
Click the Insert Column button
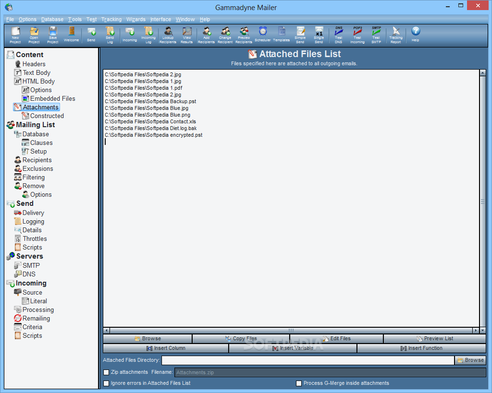166,348
